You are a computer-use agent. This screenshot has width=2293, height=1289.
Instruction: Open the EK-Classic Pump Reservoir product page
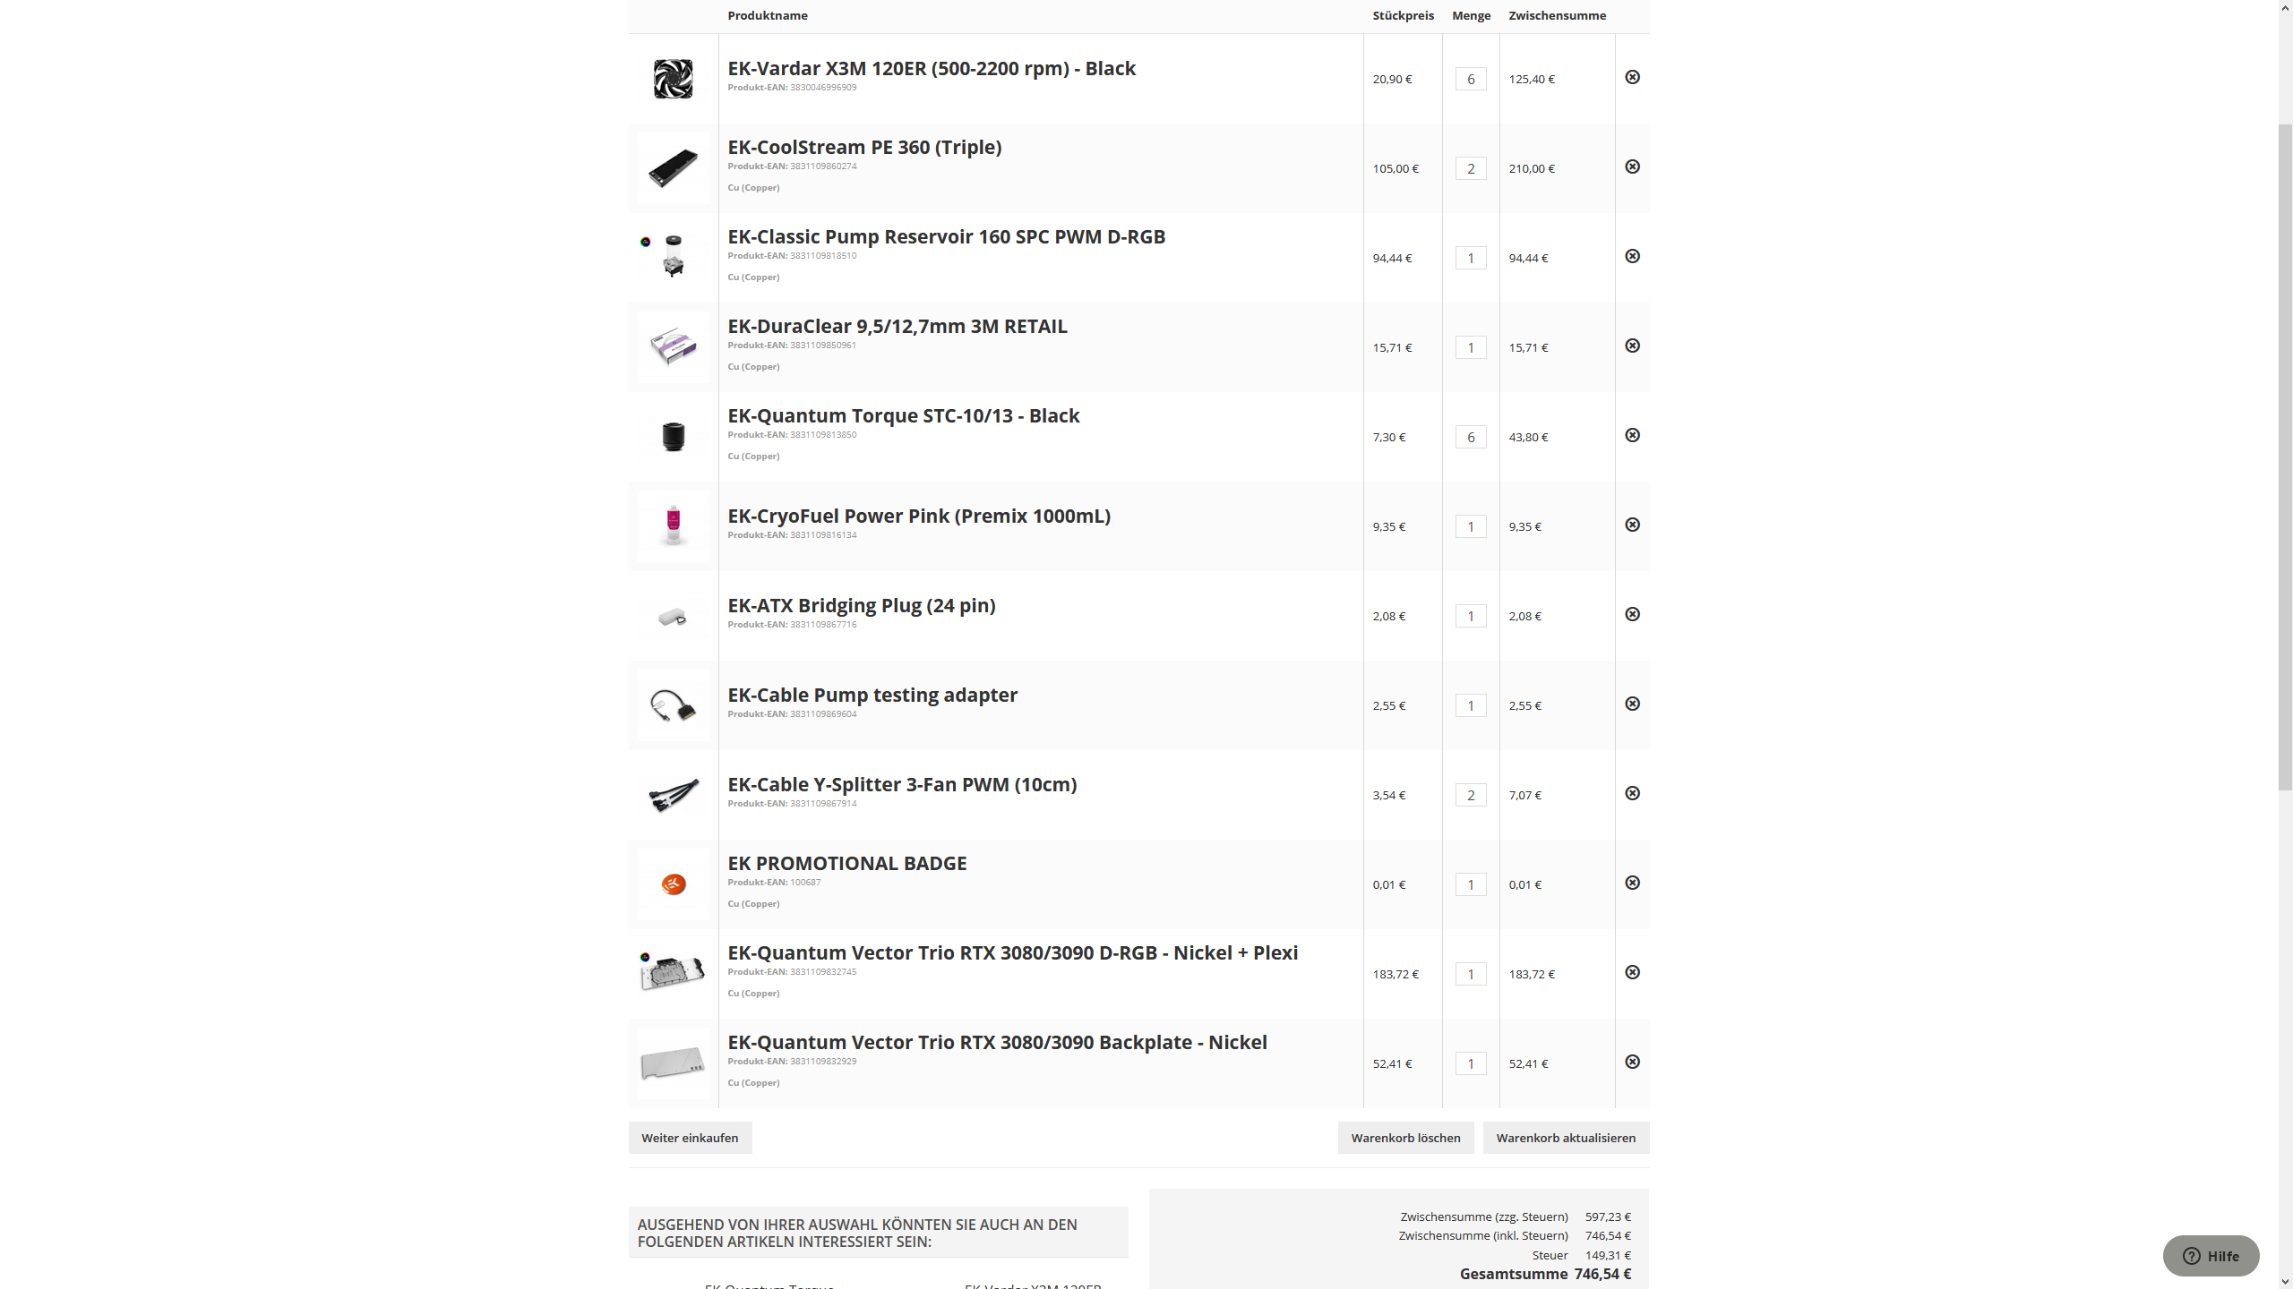[947, 236]
